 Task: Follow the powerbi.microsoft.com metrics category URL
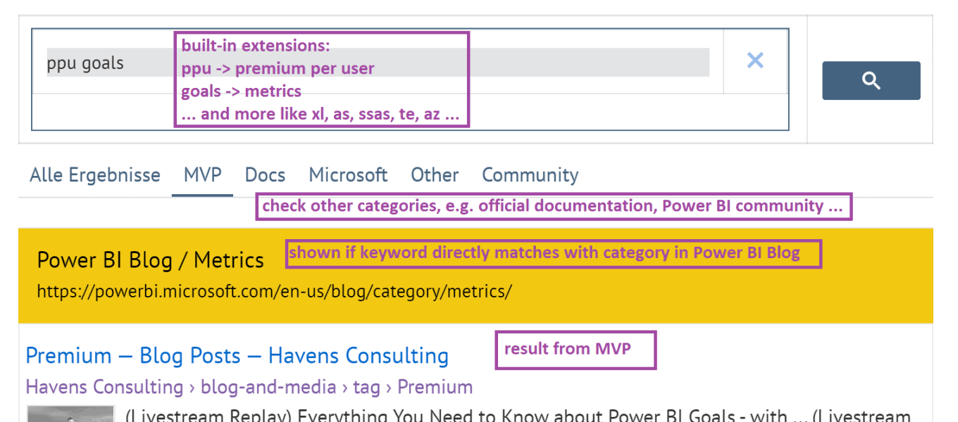coord(274,291)
